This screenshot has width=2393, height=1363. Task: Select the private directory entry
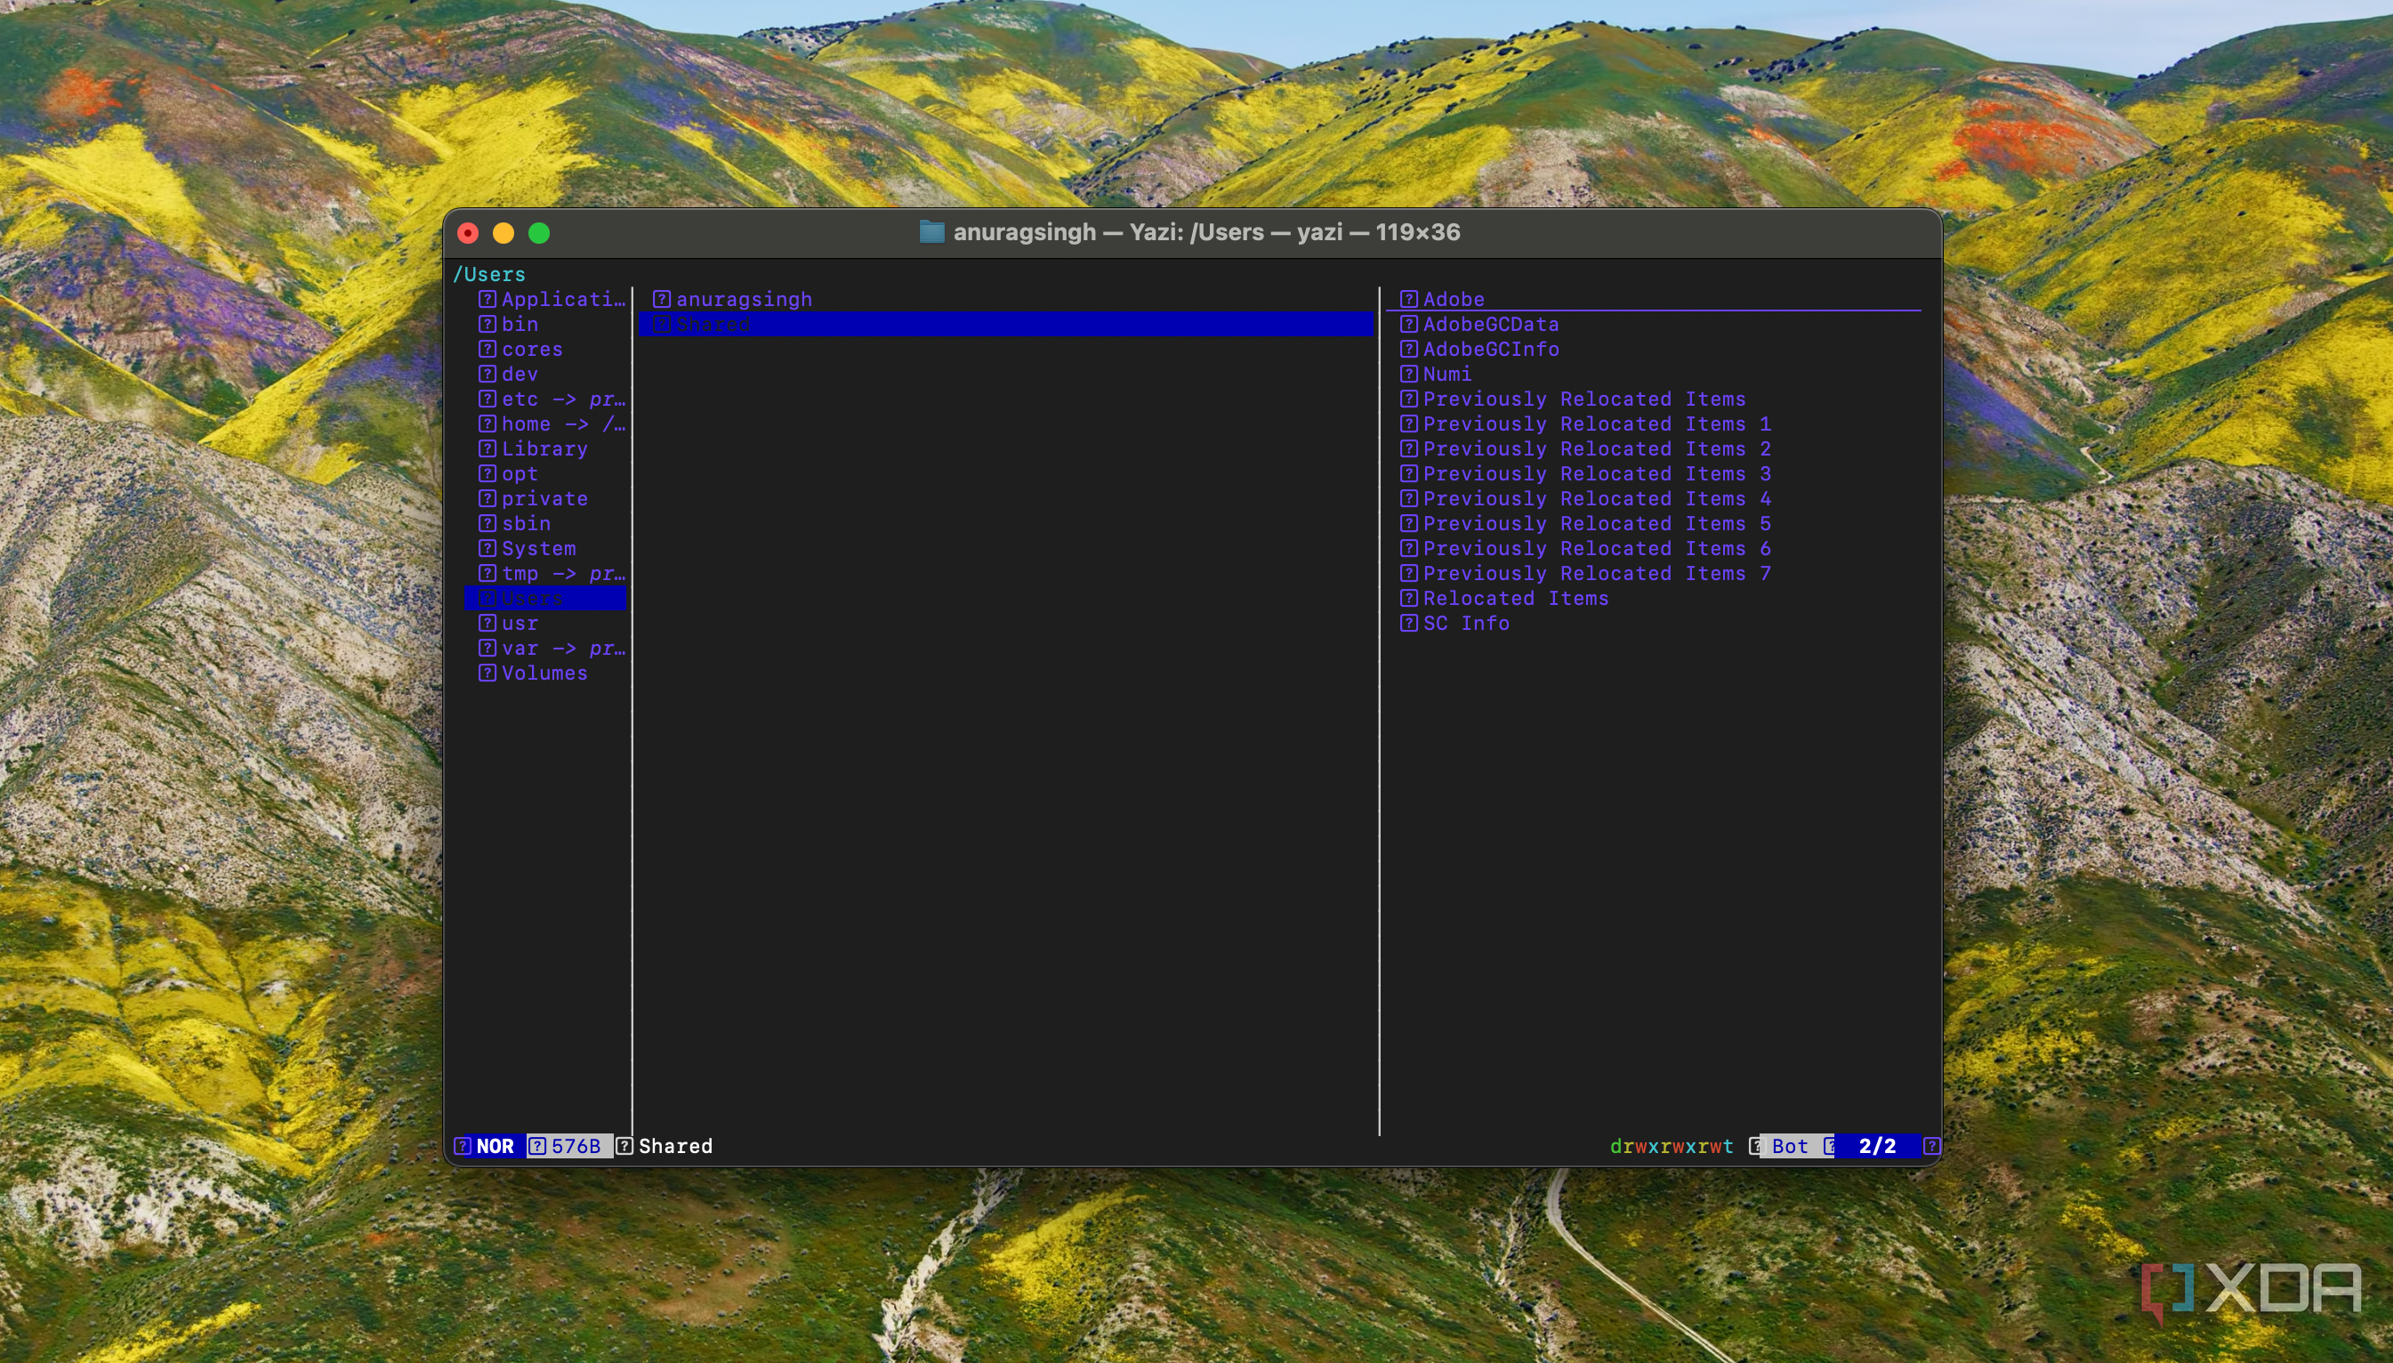[x=533, y=499]
